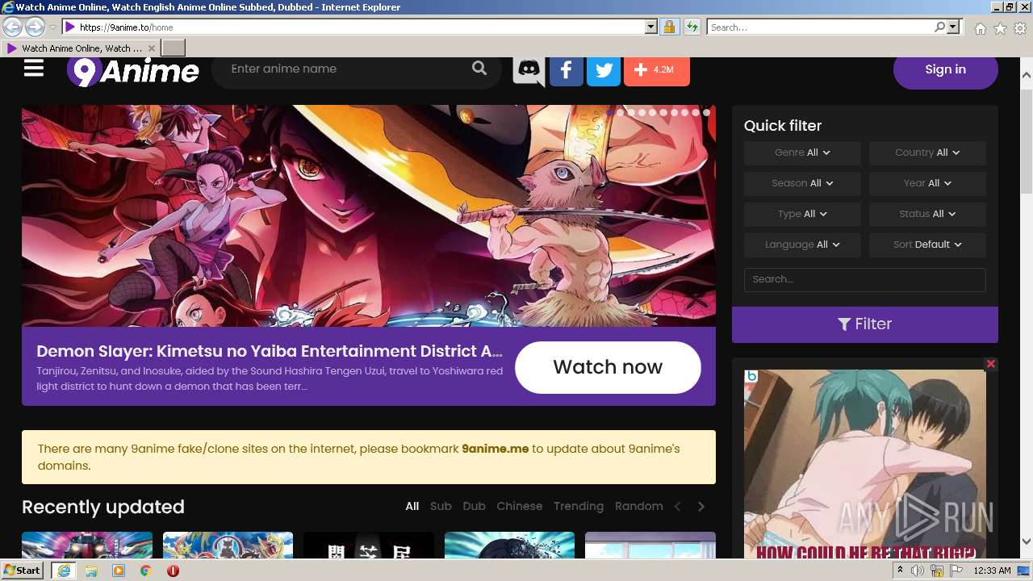Screen dimensions: 1033x581
Task: Select the Chinese tab
Action: (x=520, y=506)
